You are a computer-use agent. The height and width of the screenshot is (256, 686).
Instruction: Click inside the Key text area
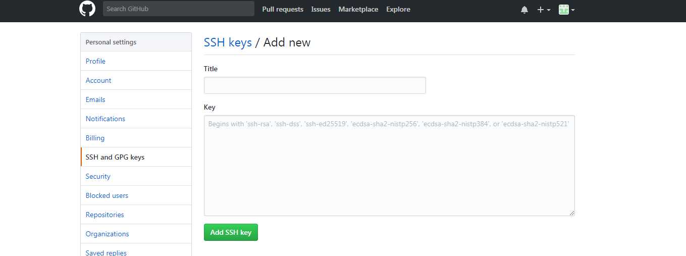coord(389,166)
